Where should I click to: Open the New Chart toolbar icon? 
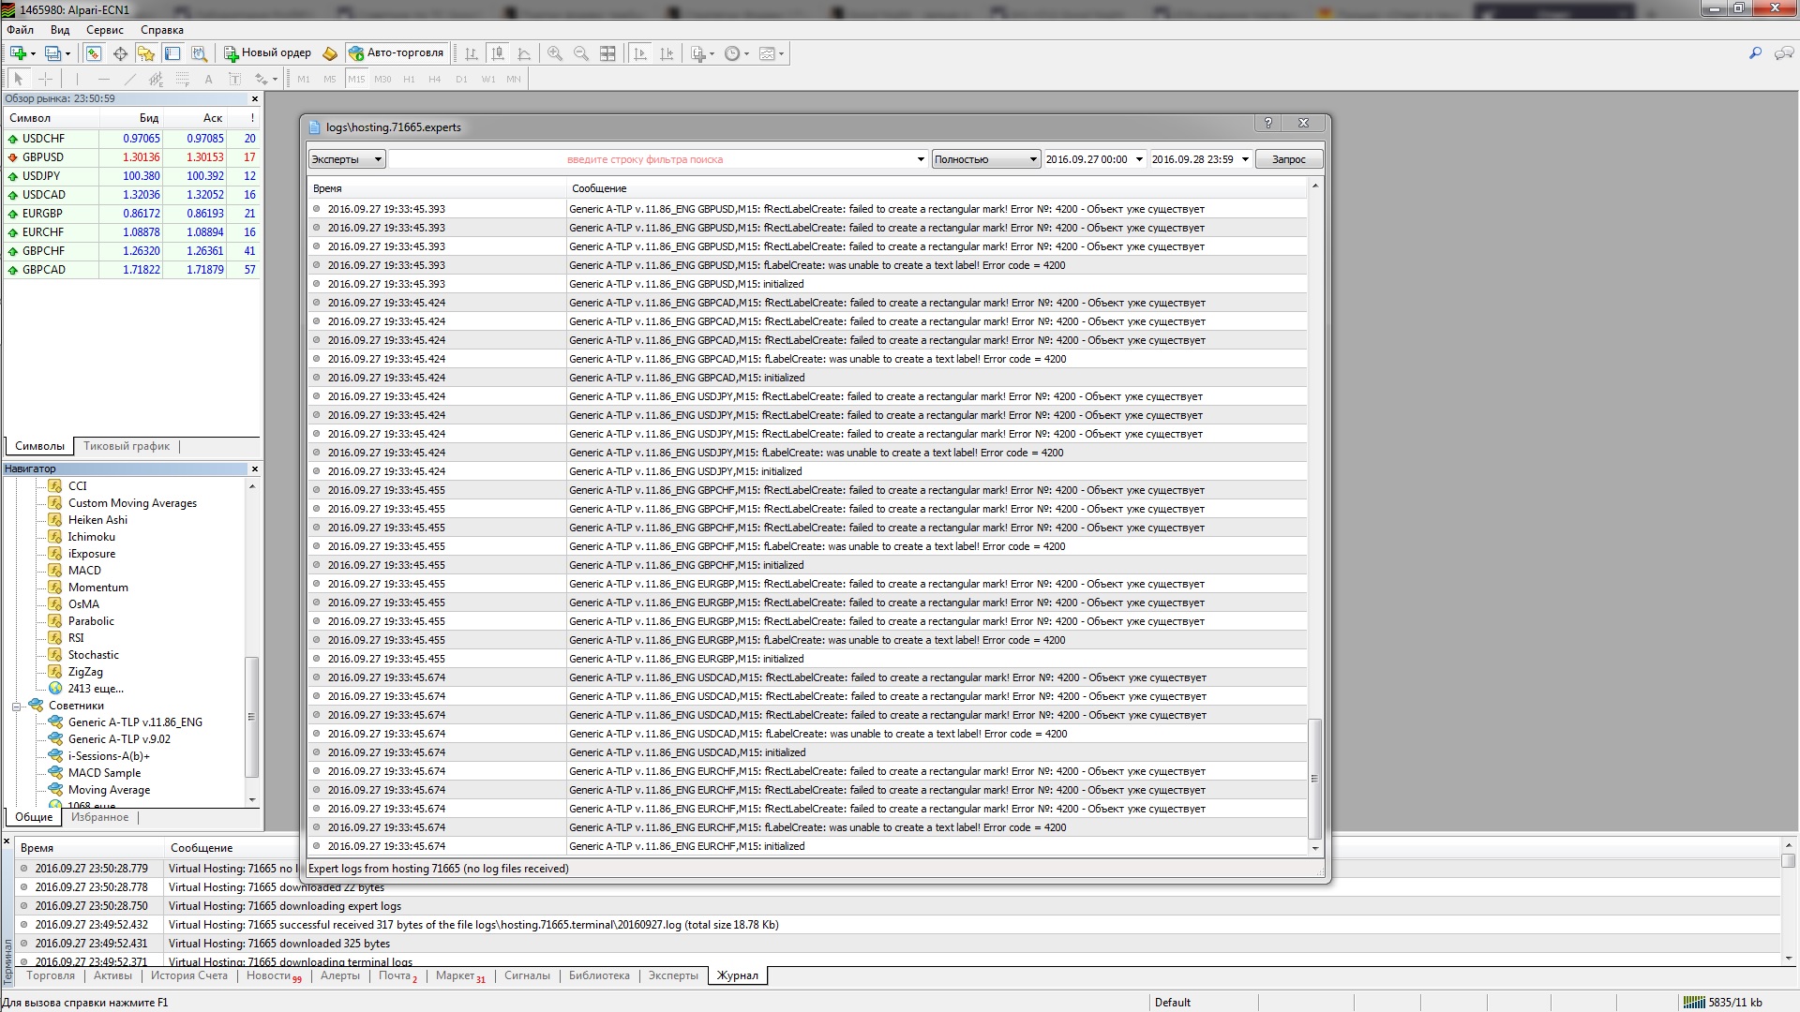pos(22,53)
